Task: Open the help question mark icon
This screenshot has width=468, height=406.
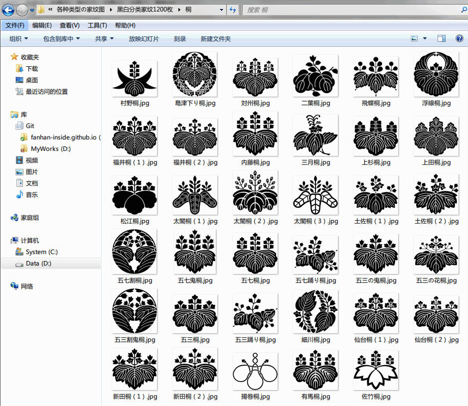Action: (x=460, y=38)
